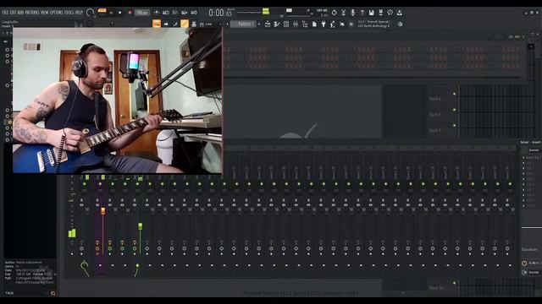Open the FILE menu
Image resolution: width=542 pixels, height=304 pixels.
pyautogui.click(x=5, y=13)
